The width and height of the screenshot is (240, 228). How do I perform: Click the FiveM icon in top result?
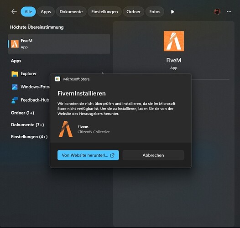click(x=15, y=44)
